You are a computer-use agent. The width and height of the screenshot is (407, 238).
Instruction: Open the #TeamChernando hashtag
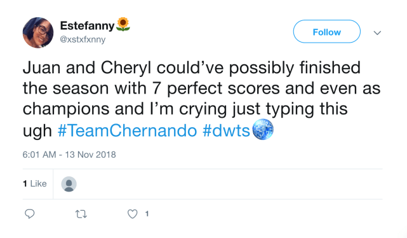[127, 130]
